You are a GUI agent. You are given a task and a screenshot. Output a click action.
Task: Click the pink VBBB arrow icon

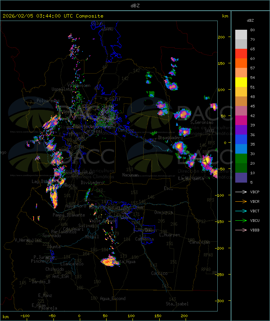241,230
